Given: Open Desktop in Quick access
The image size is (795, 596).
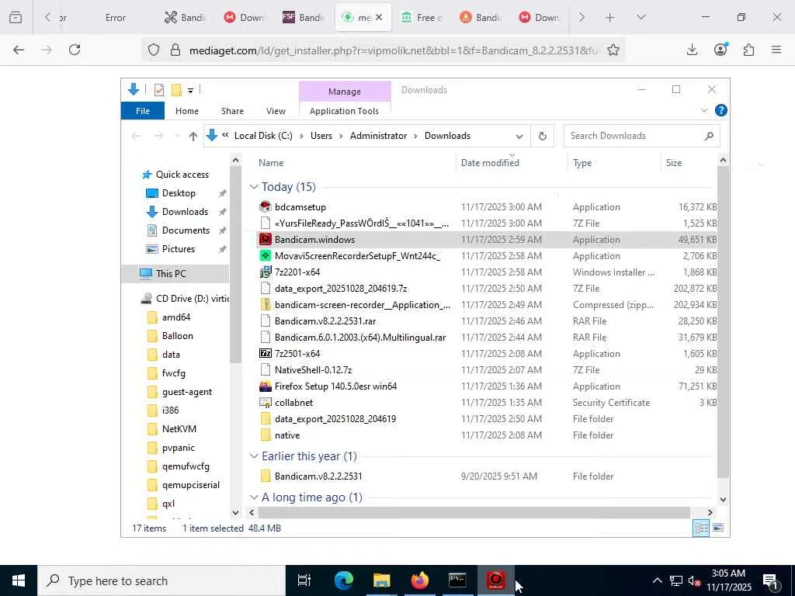Looking at the screenshot, I should pos(179,193).
